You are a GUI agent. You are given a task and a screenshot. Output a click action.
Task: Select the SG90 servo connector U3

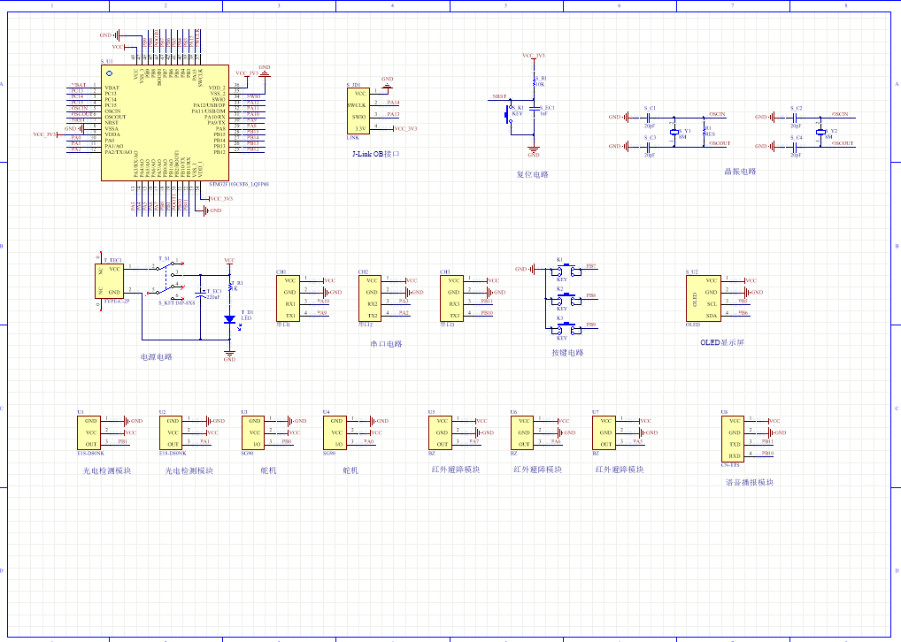click(255, 432)
